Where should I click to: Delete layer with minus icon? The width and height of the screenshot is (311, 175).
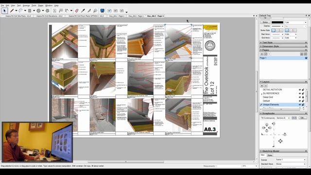[266, 86]
